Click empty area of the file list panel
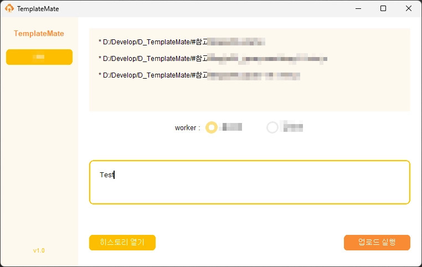The image size is (422, 267). click(x=249, y=97)
